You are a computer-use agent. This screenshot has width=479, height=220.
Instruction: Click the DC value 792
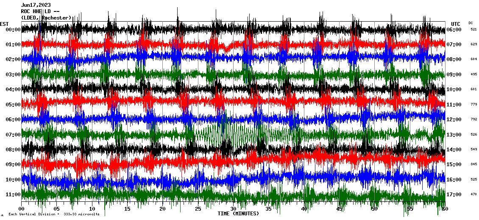pyautogui.click(x=473, y=120)
